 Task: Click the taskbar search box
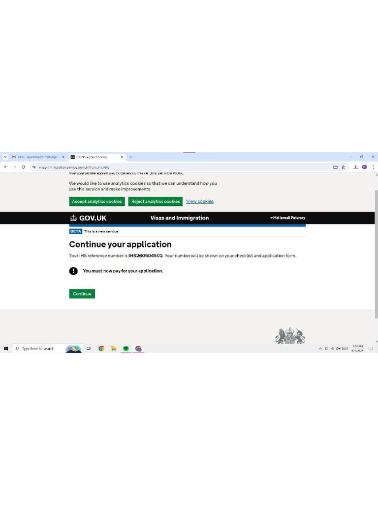click(x=47, y=349)
